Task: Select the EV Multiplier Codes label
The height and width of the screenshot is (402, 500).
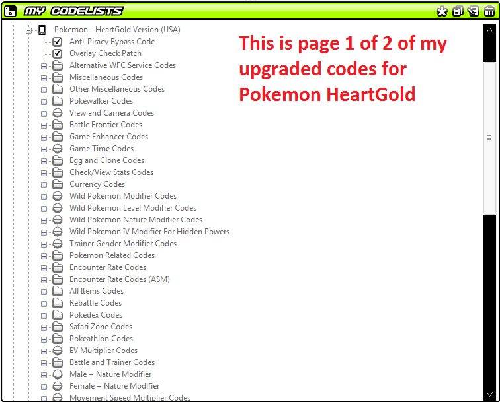Action: point(103,351)
